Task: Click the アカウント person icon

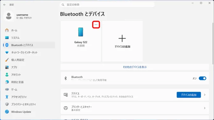Action: [7, 75]
